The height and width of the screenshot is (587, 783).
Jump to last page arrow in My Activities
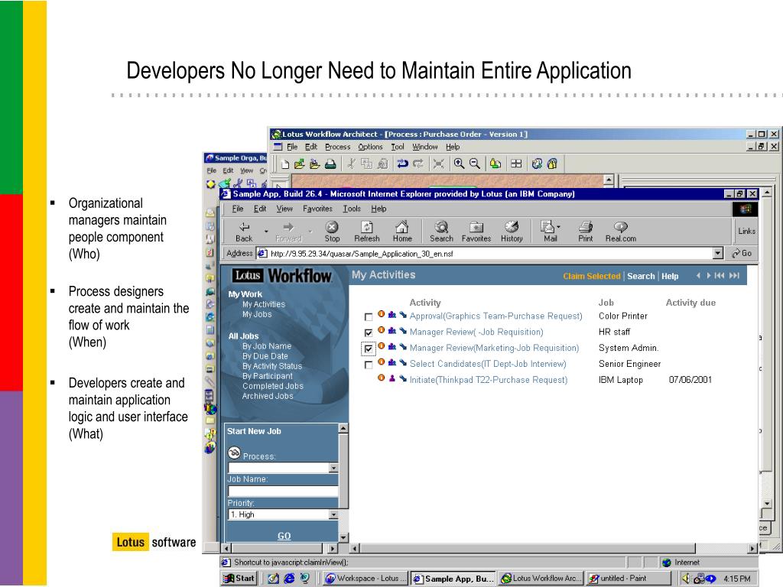[734, 275]
